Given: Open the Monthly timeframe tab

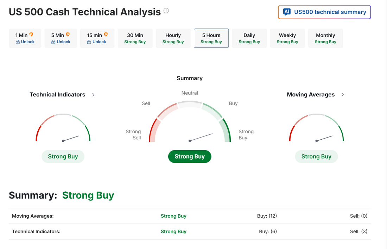Looking at the screenshot, I should click(325, 38).
